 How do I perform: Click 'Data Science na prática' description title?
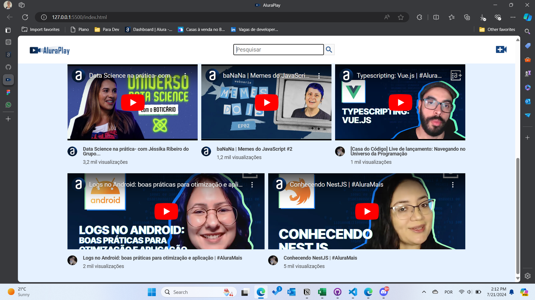pyautogui.click(x=136, y=151)
